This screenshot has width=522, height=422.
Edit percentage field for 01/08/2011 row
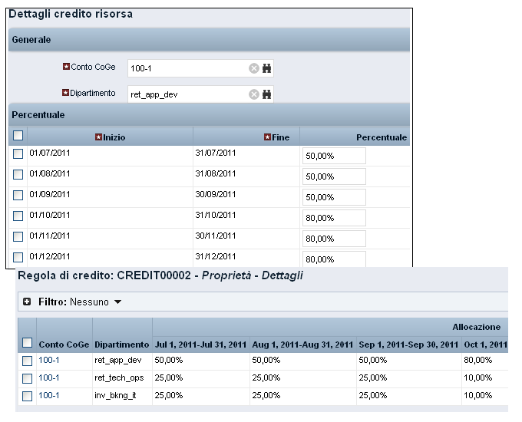tap(334, 176)
